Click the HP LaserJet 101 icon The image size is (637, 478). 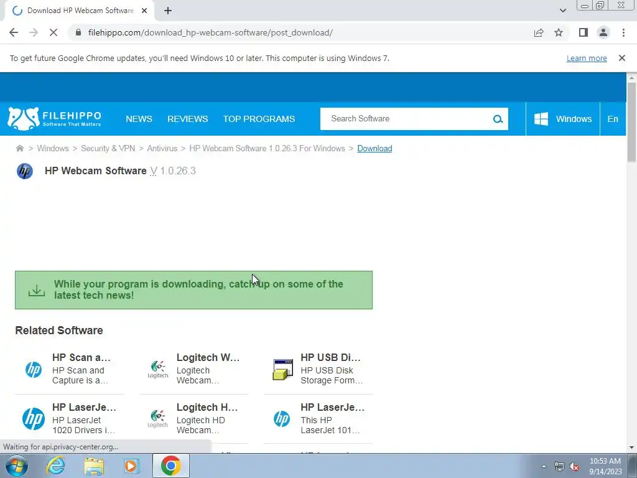pos(282,419)
